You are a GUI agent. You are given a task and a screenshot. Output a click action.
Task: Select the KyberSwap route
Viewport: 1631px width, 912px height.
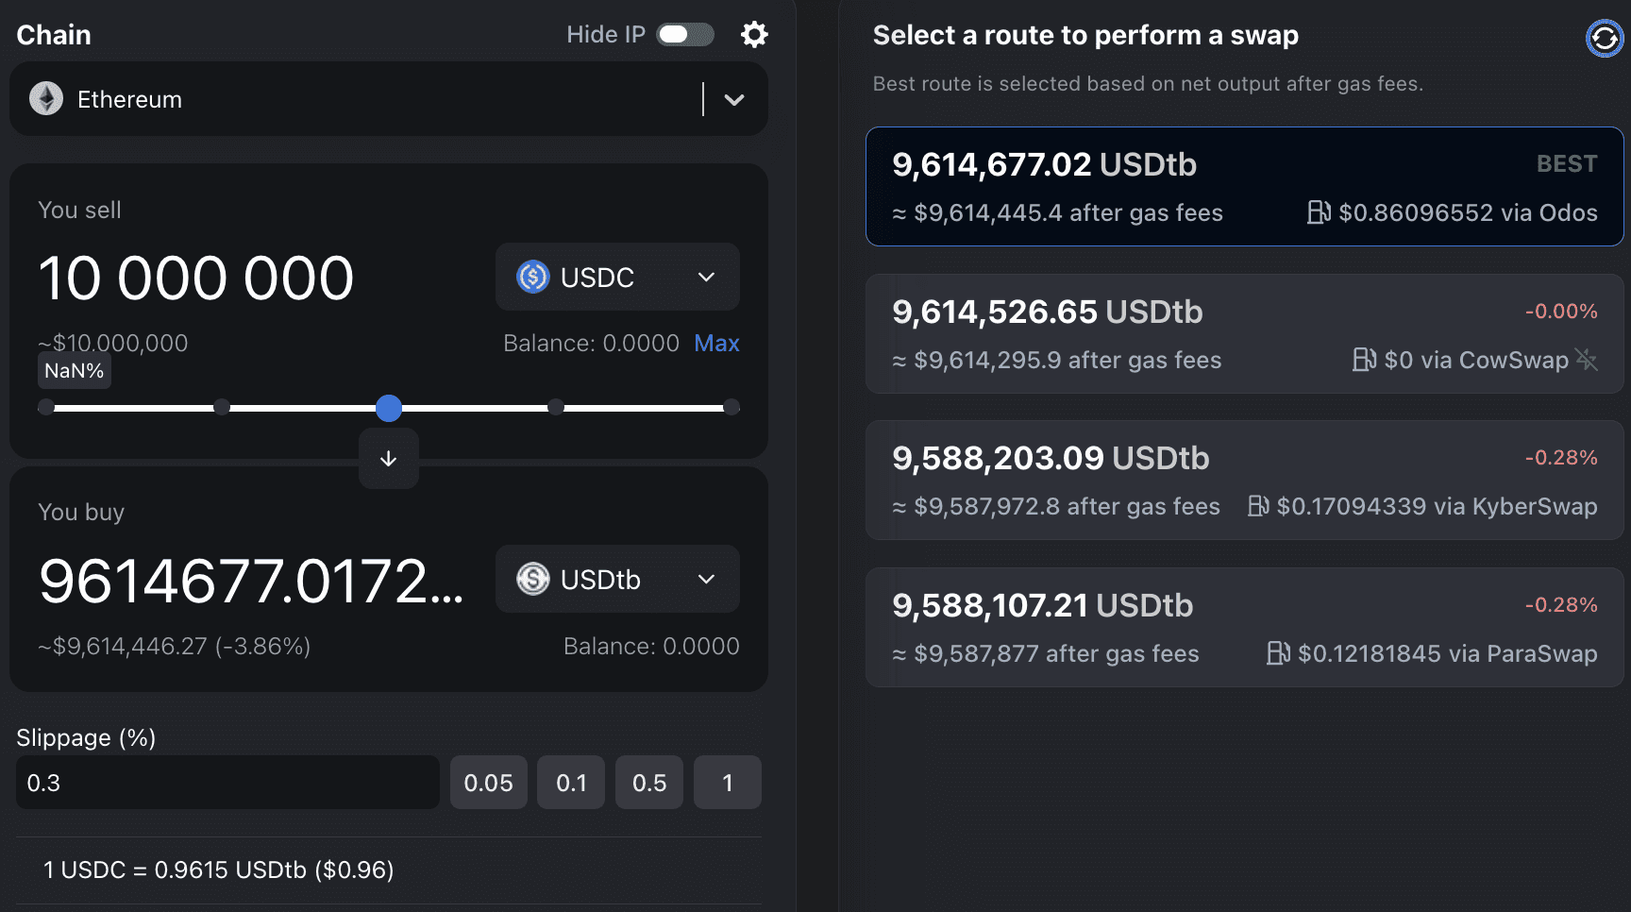1244,481
